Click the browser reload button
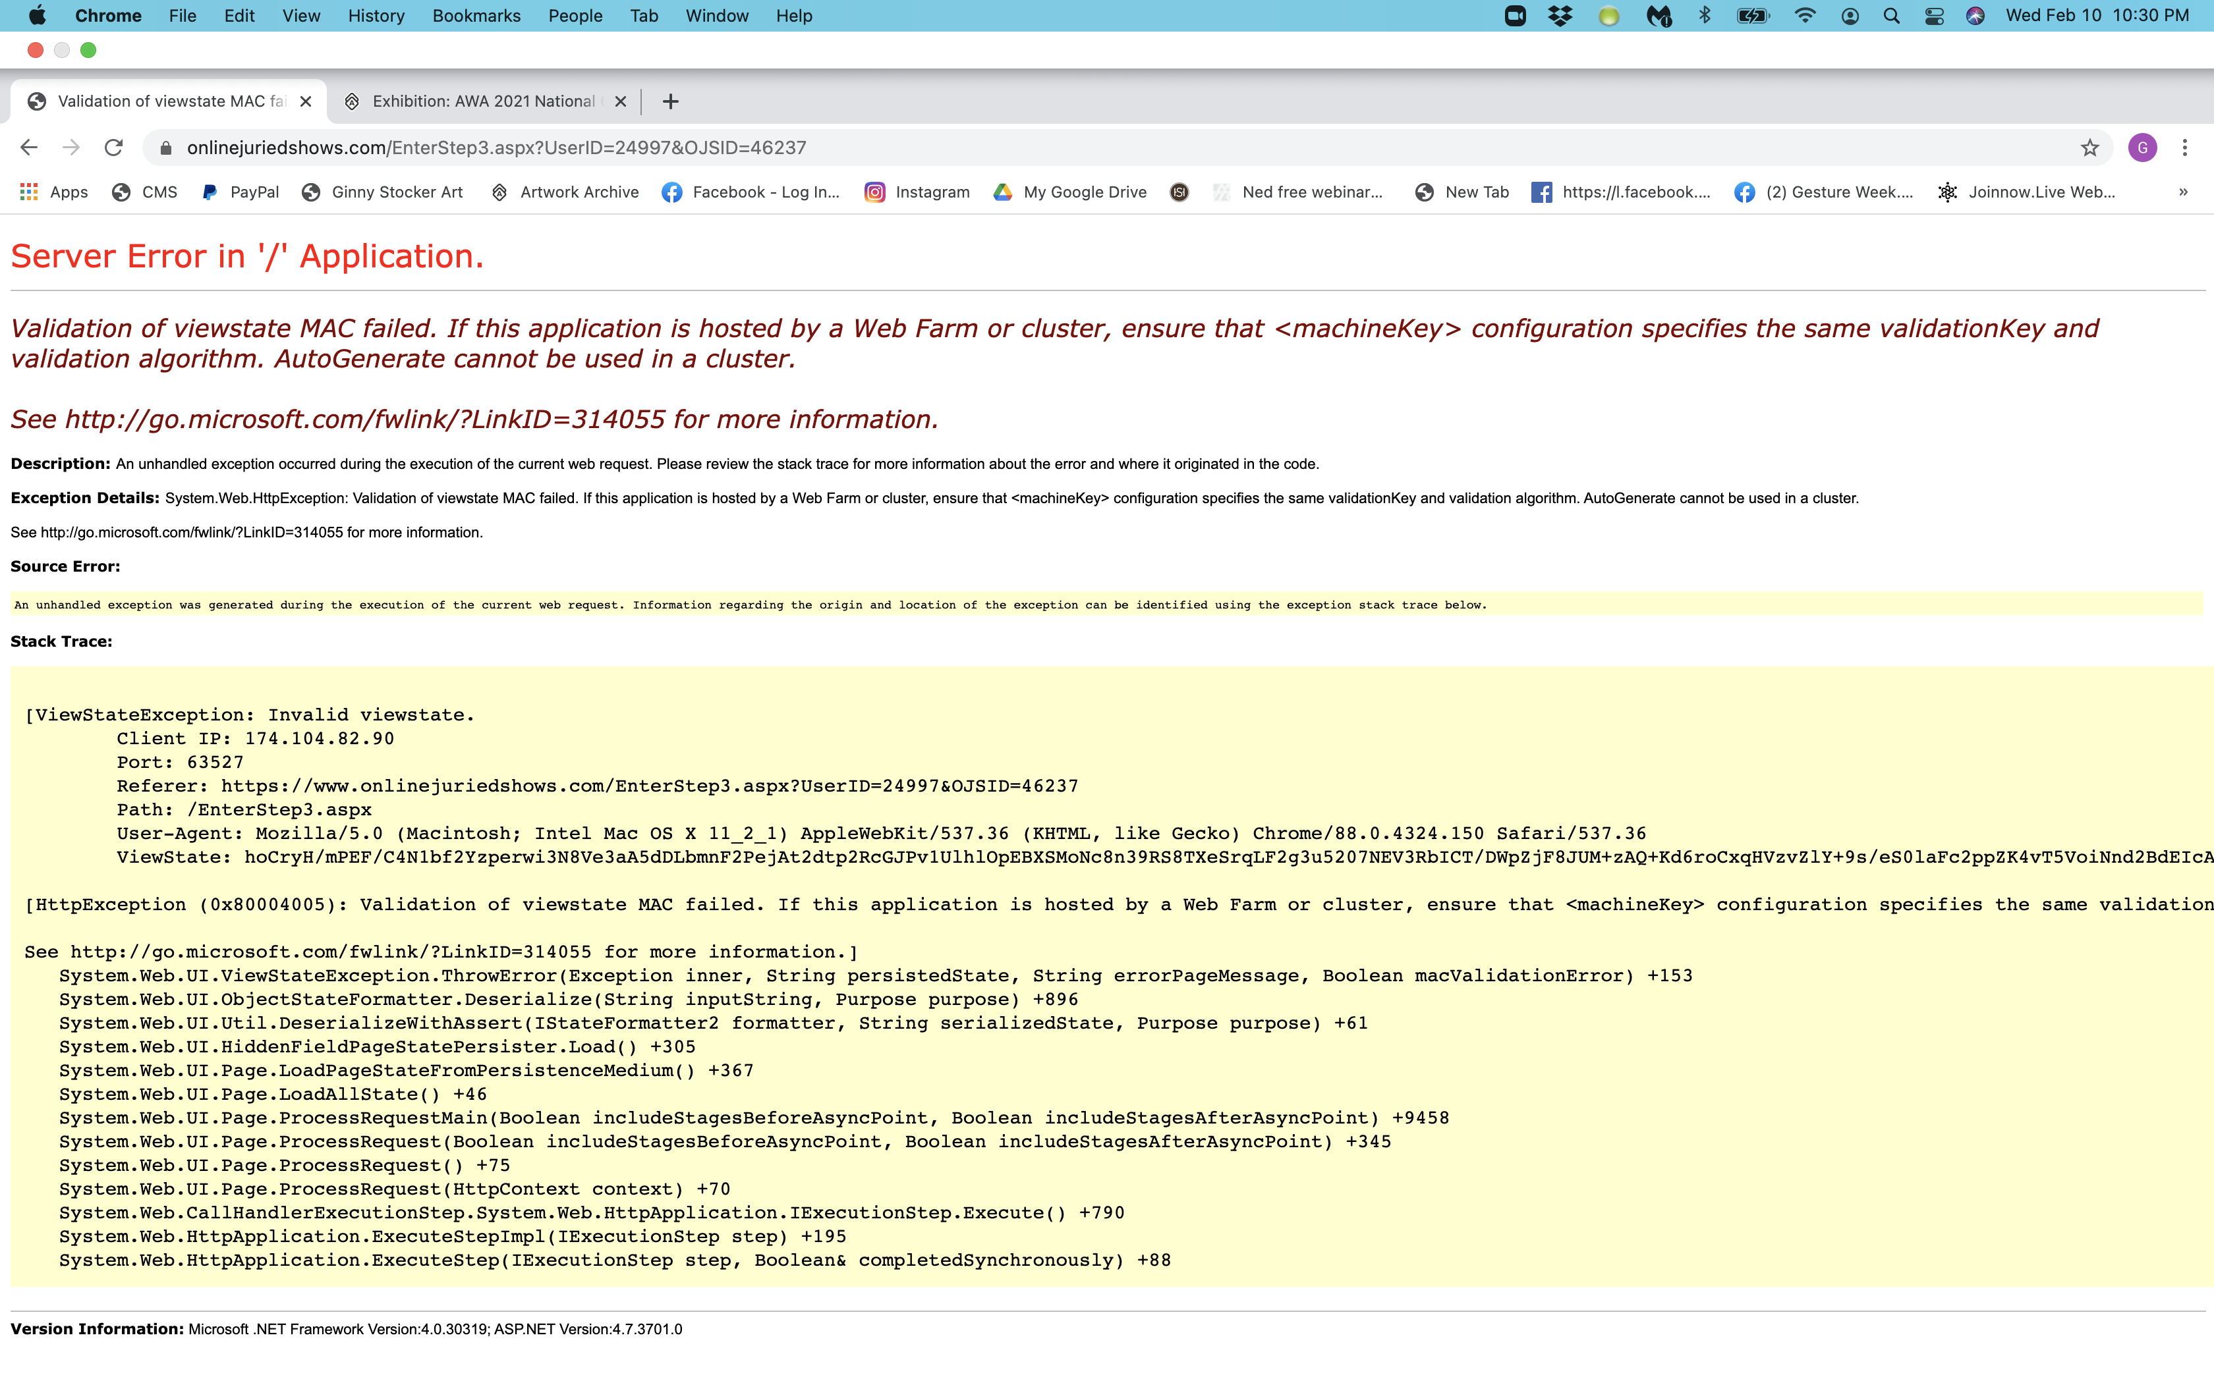The image size is (2214, 1383). point(113,148)
